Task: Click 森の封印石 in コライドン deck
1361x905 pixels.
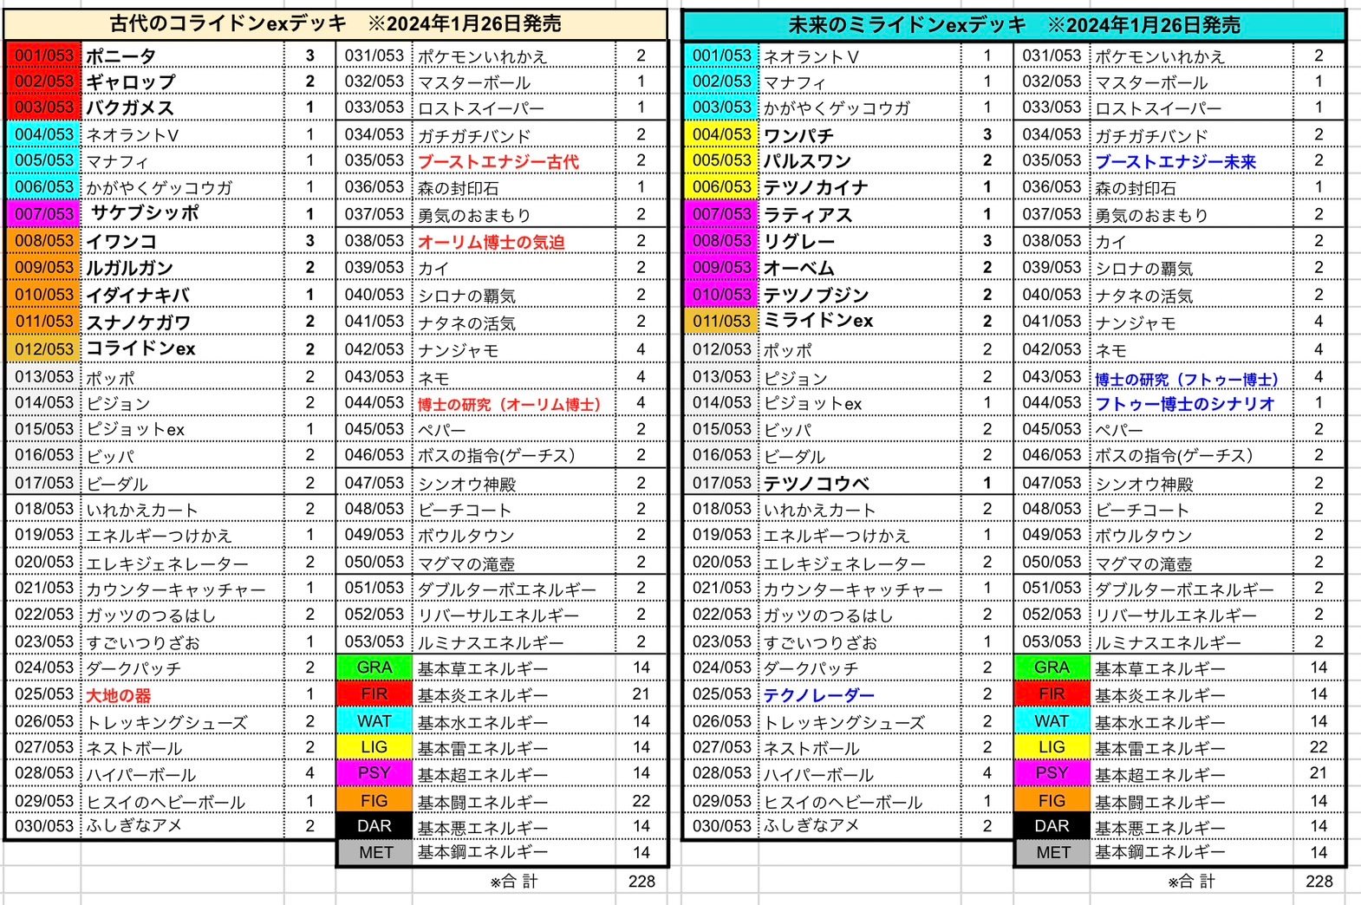Action: pos(514,188)
